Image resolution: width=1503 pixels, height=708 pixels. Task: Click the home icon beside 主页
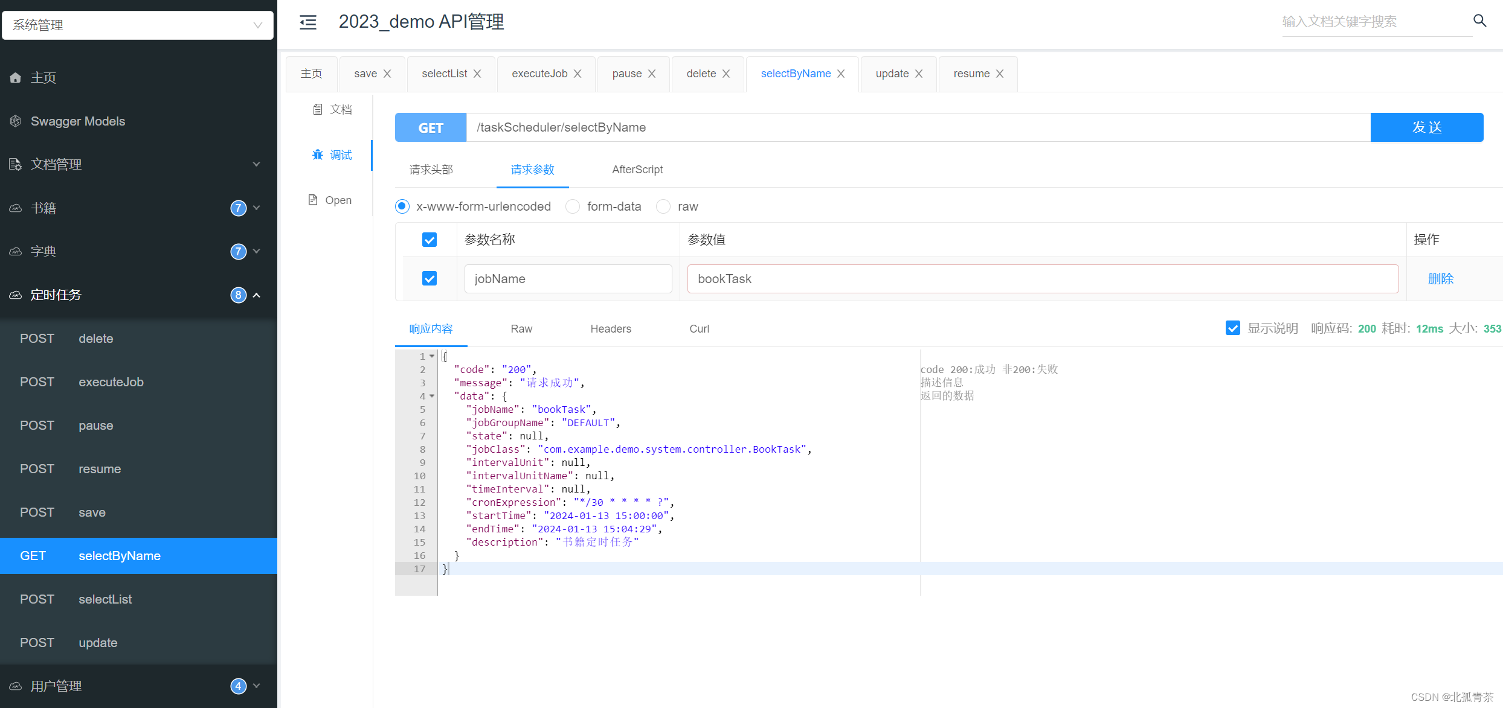coord(16,78)
